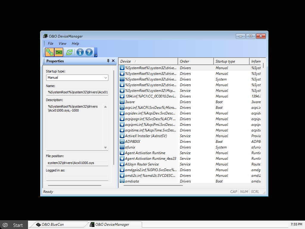Select the 3ware driver row icon
The height and width of the screenshot is (229, 305).
click(x=122, y=102)
